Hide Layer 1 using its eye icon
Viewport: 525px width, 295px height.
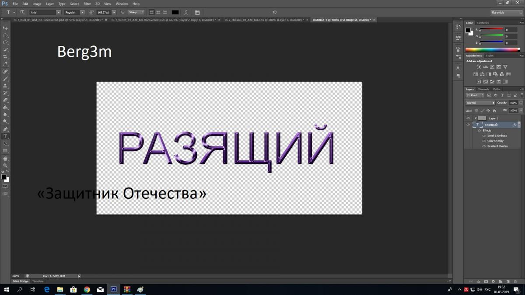[x=468, y=118]
